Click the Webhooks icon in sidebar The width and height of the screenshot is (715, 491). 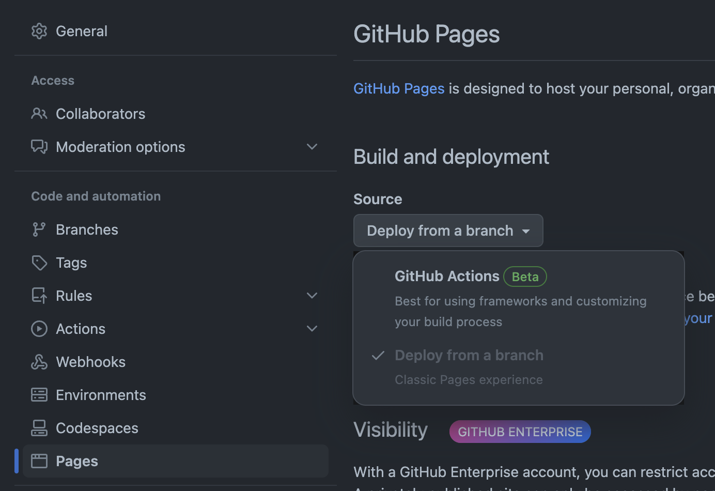click(x=39, y=362)
